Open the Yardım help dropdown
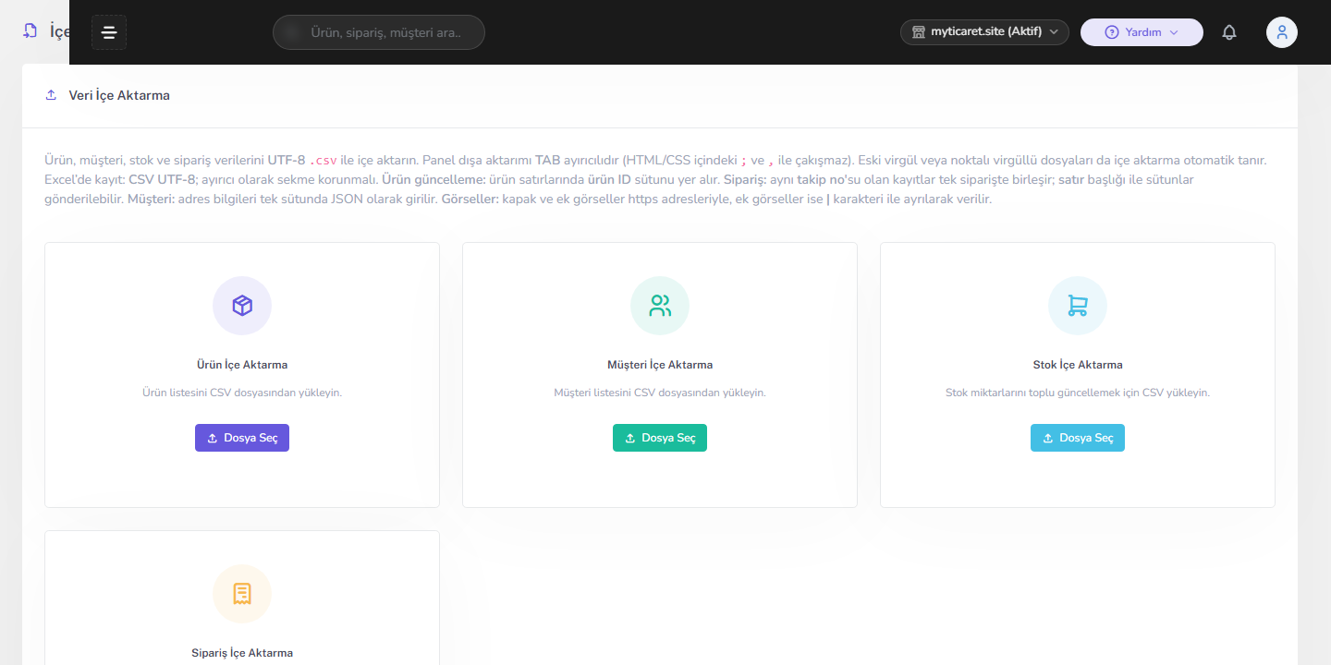The image size is (1331, 665). tap(1142, 32)
